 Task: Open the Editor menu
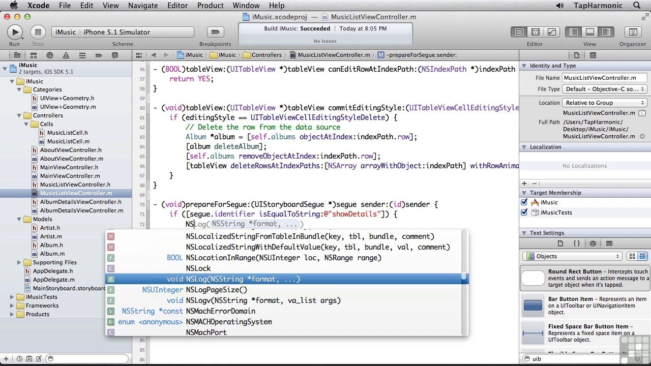point(177,6)
